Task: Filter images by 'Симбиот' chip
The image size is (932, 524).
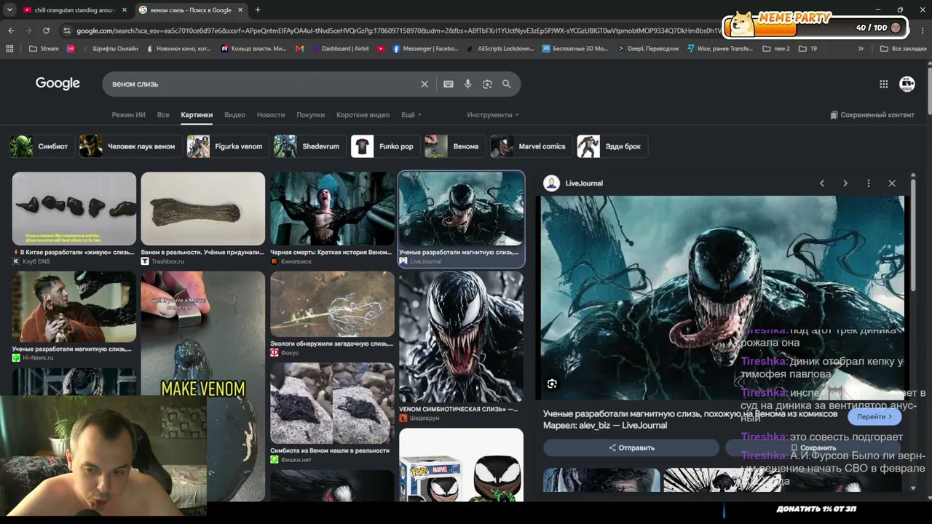Action: tap(41, 146)
